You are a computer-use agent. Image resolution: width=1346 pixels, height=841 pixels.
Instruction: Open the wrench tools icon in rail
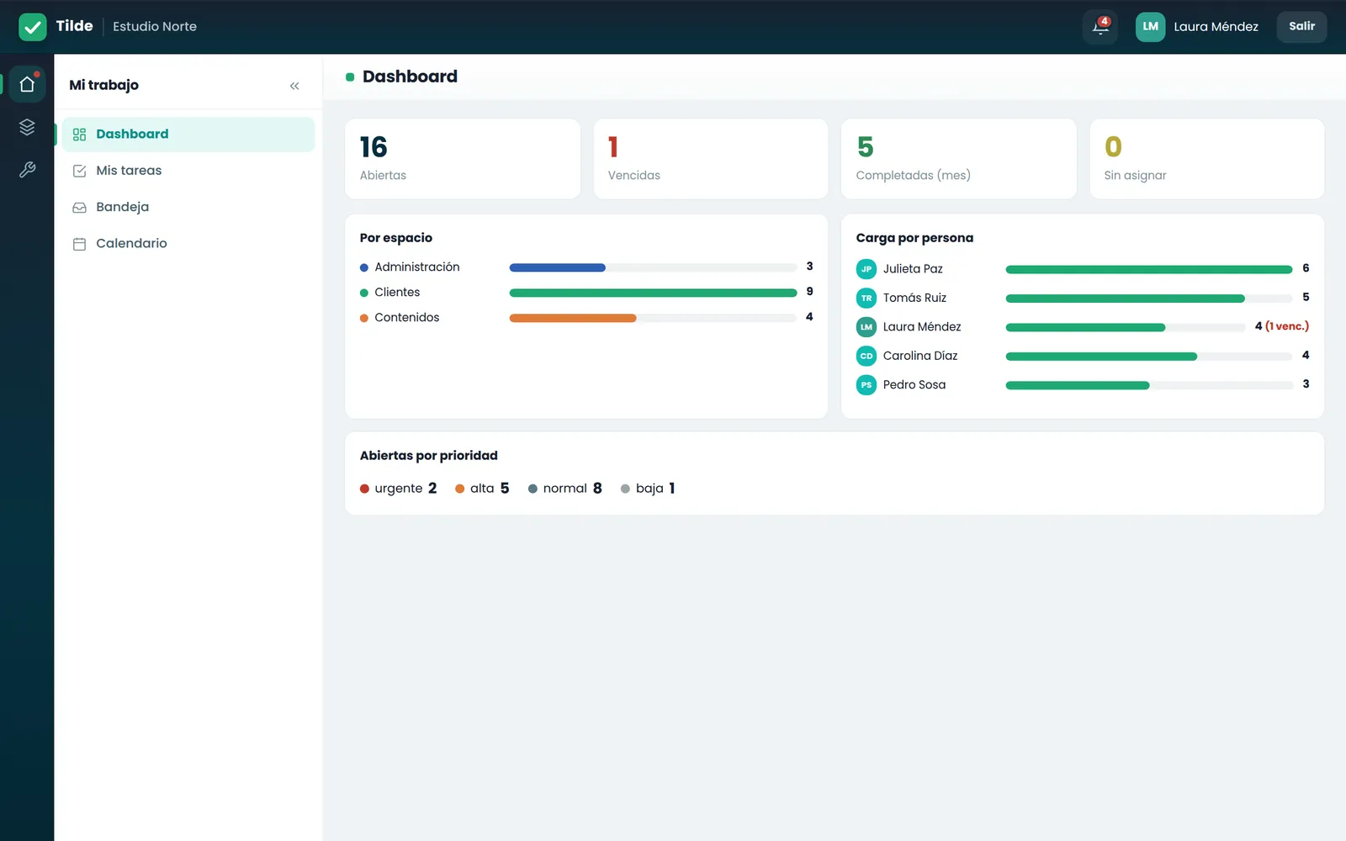tap(27, 170)
